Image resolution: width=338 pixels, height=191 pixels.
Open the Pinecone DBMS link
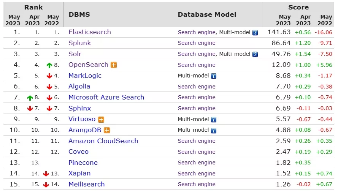click(x=83, y=163)
